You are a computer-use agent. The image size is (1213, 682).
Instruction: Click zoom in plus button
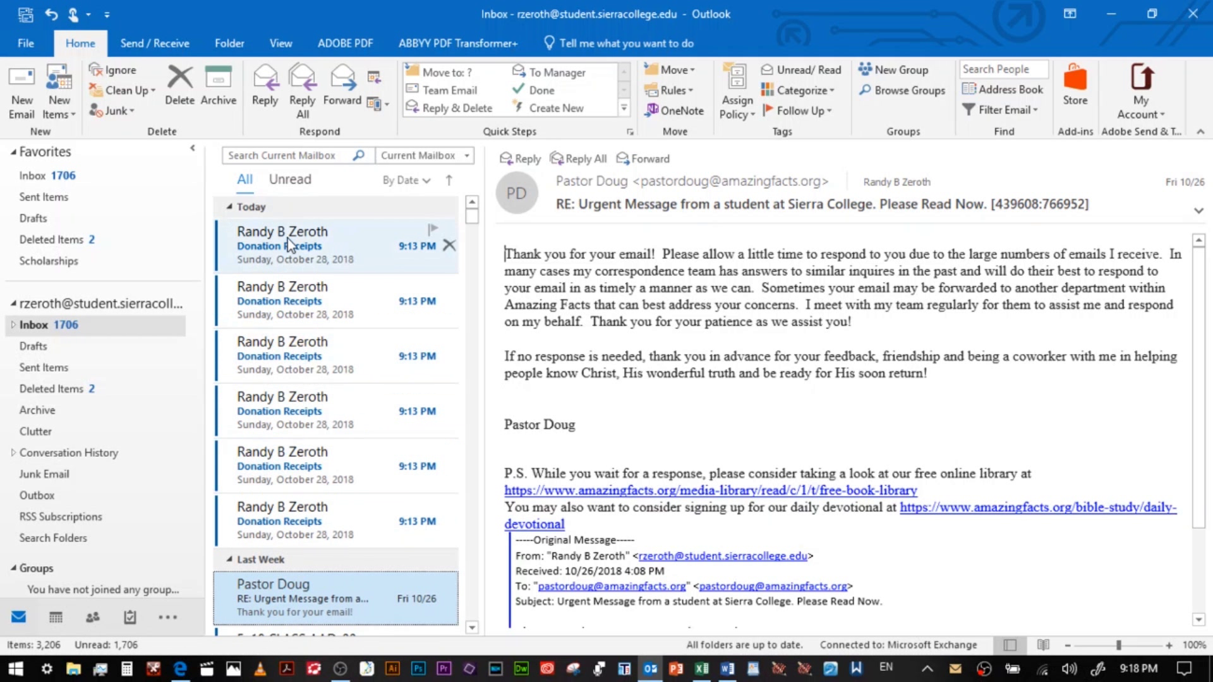(1169, 645)
